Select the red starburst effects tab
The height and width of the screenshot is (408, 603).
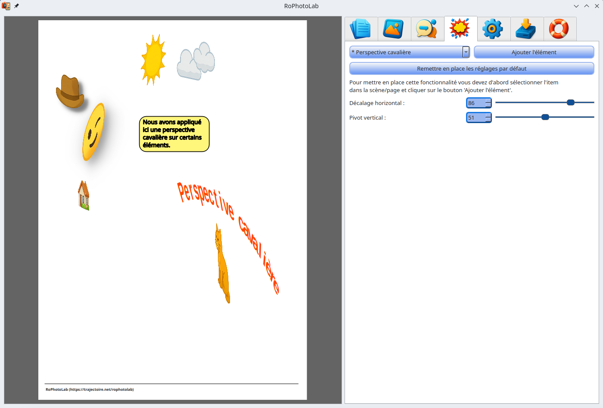tap(460, 29)
